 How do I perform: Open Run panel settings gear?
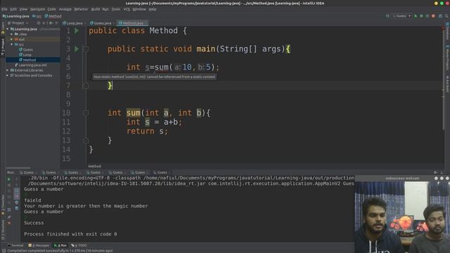(x=435, y=172)
